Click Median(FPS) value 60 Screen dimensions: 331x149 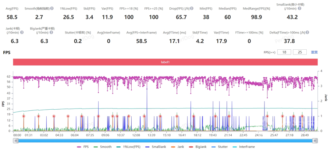[227, 17]
